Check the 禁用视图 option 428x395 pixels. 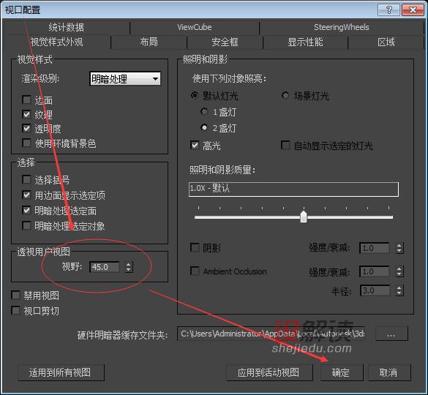15,295
